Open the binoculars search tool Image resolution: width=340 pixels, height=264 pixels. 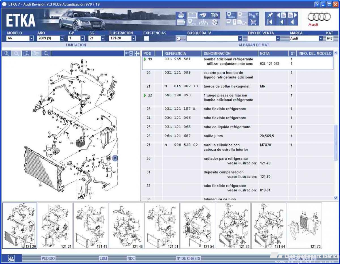click(203, 15)
